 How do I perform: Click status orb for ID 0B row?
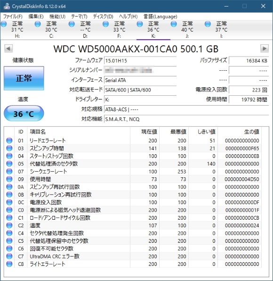9,194
